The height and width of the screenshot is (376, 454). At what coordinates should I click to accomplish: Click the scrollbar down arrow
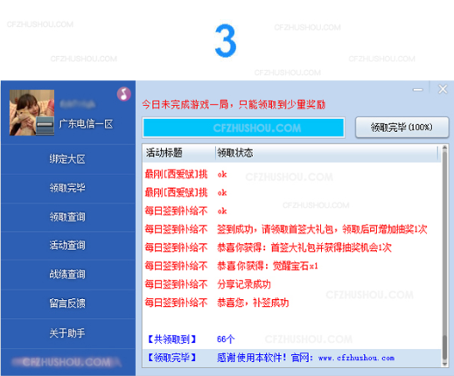click(444, 364)
